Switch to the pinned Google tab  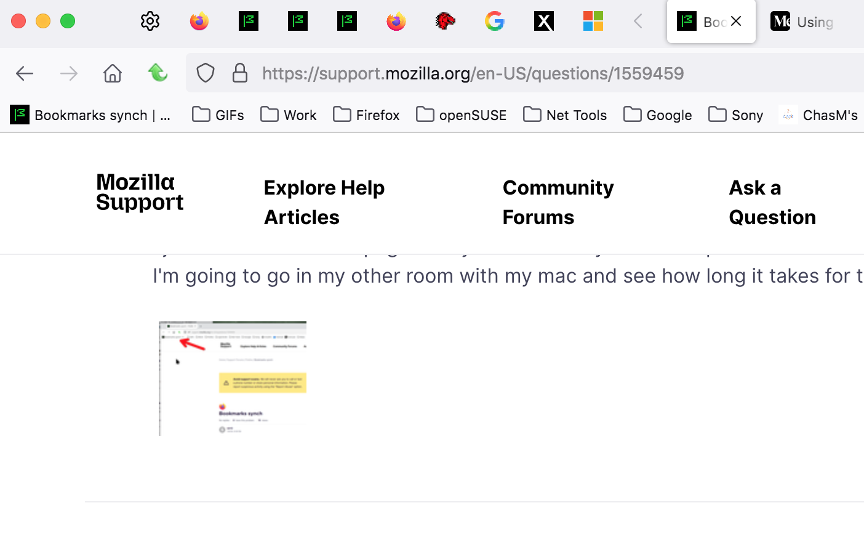click(x=495, y=22)
